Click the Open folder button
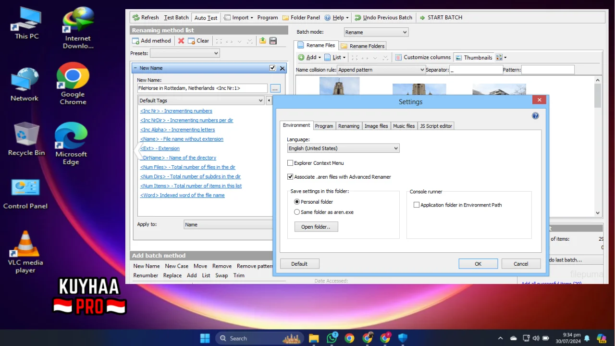Screen dimensions: 615x346 [316, 227]
